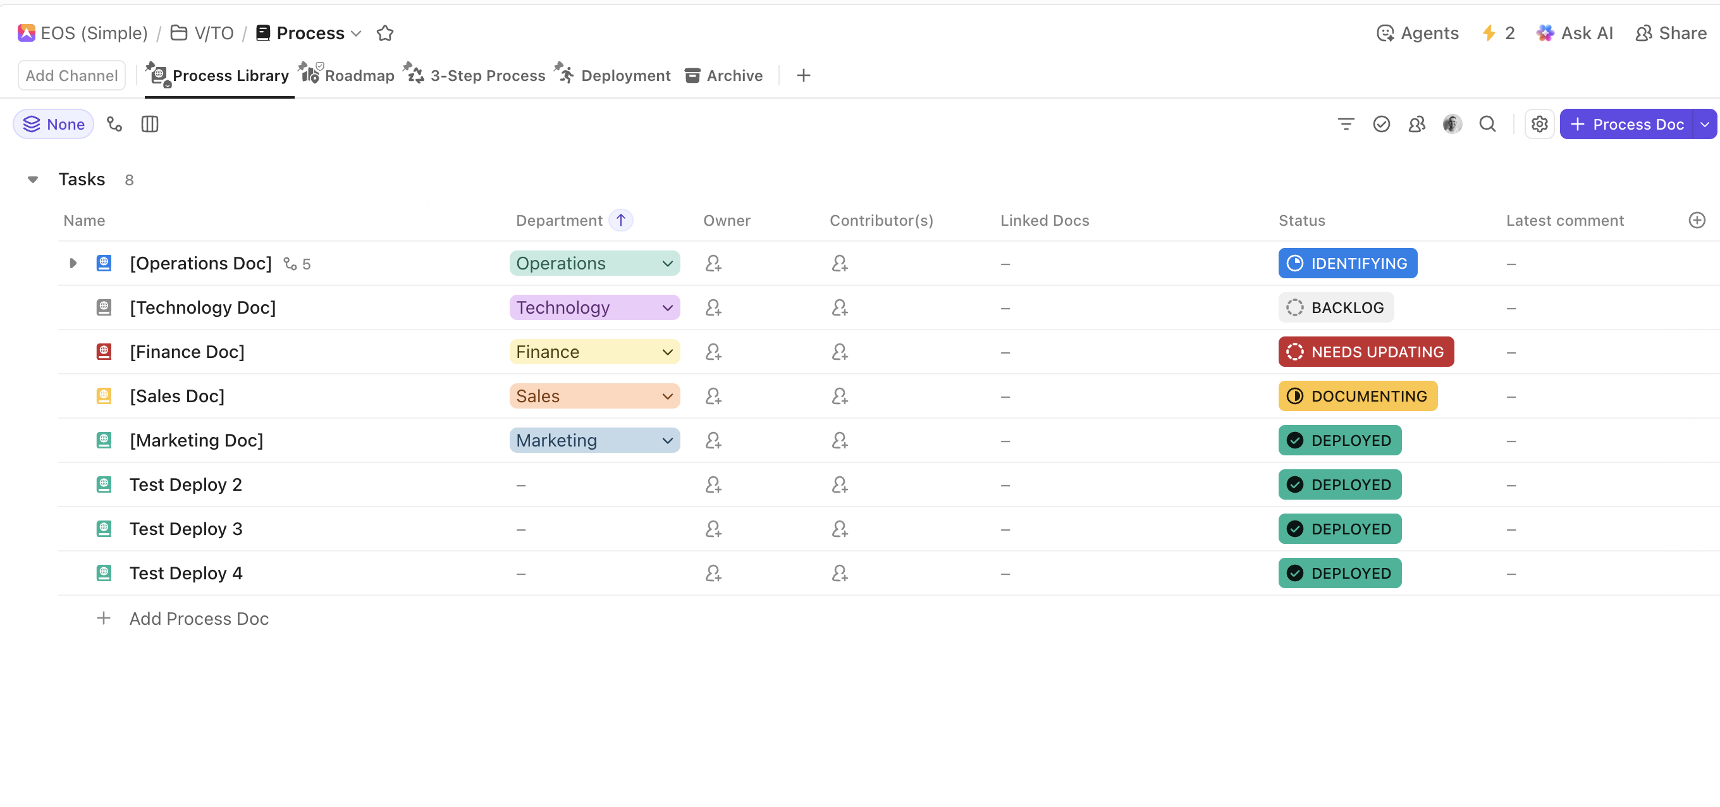Toggle the Me mode avatar filter
The height and width of the screenshot is (807, 1720).
[1452, 124]
